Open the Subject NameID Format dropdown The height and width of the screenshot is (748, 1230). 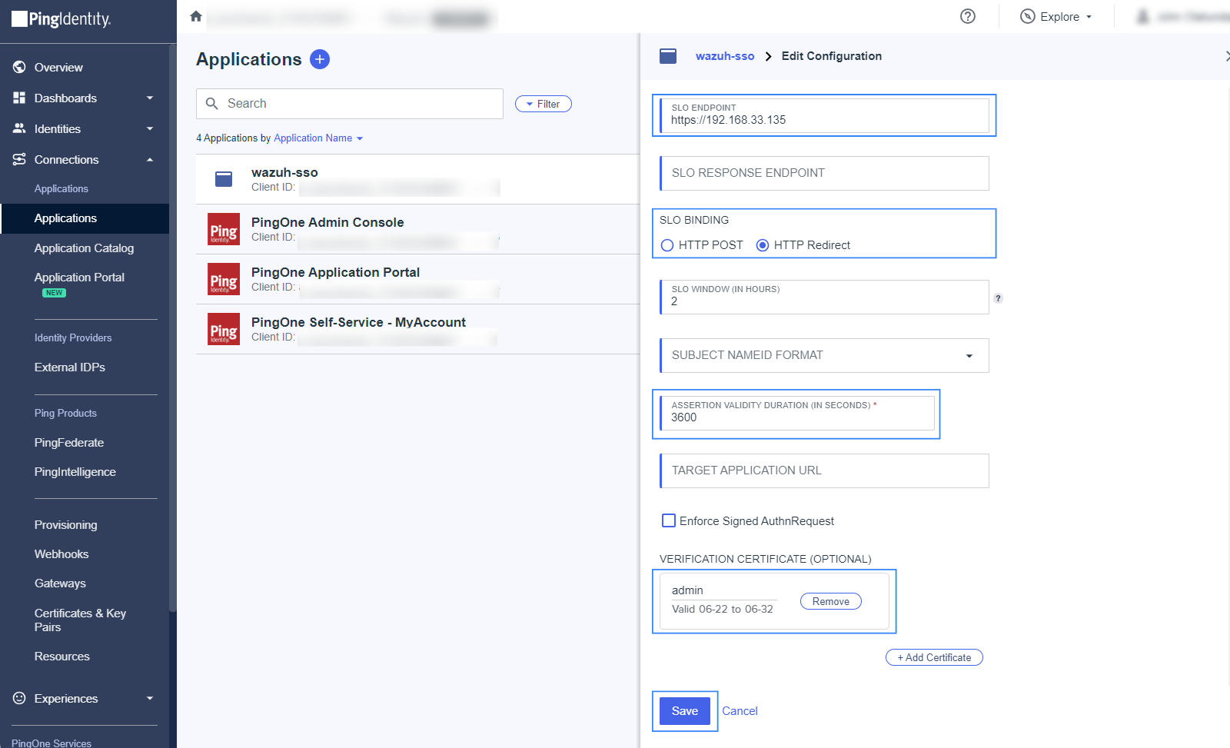pyautogui.click(x=824, y=355)
